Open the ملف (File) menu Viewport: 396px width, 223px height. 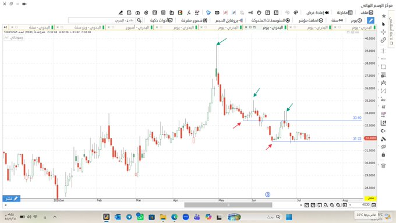[x=367, y=13]
